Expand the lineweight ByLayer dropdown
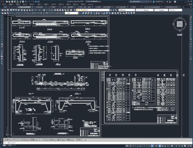Viewport: 193px width, 148px height. tap(161, 10)
